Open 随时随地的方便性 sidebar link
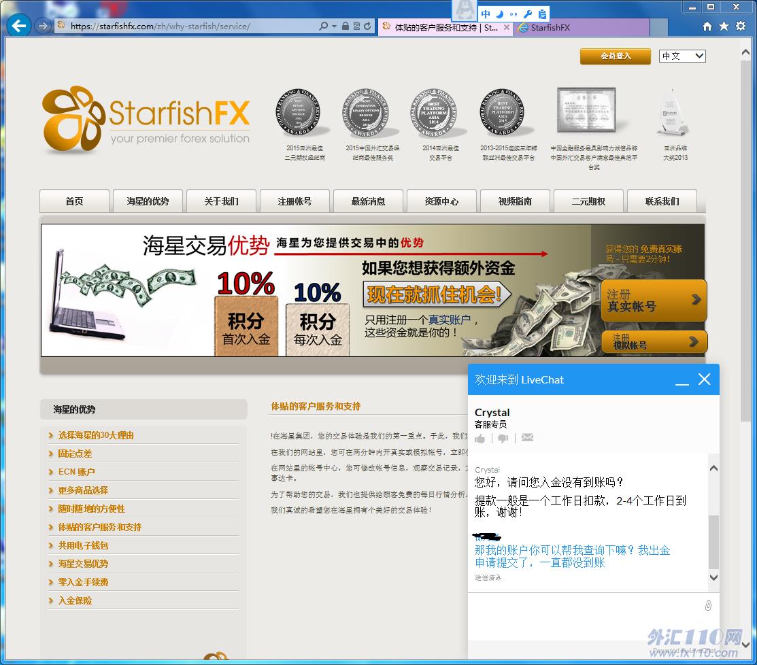Image resolution: width=757 pixels, height=665 pixels. tap(91, 509)
